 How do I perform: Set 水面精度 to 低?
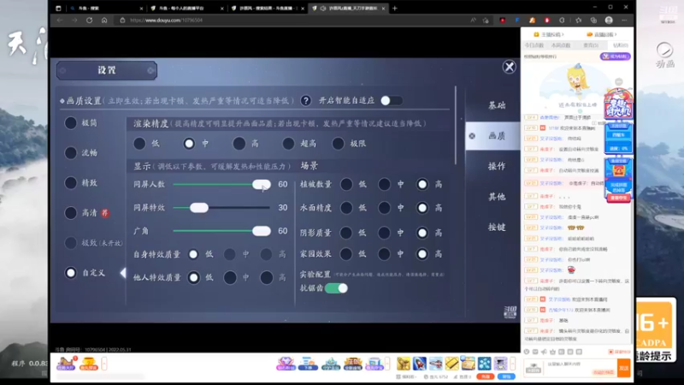point(346,208)
